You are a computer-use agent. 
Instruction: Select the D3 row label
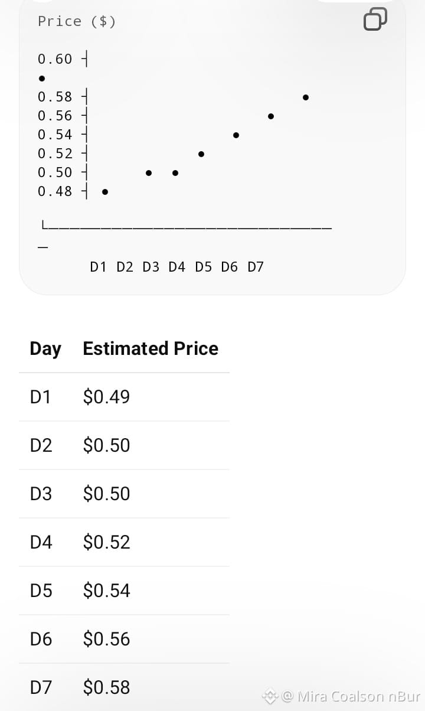coord(41,494)
